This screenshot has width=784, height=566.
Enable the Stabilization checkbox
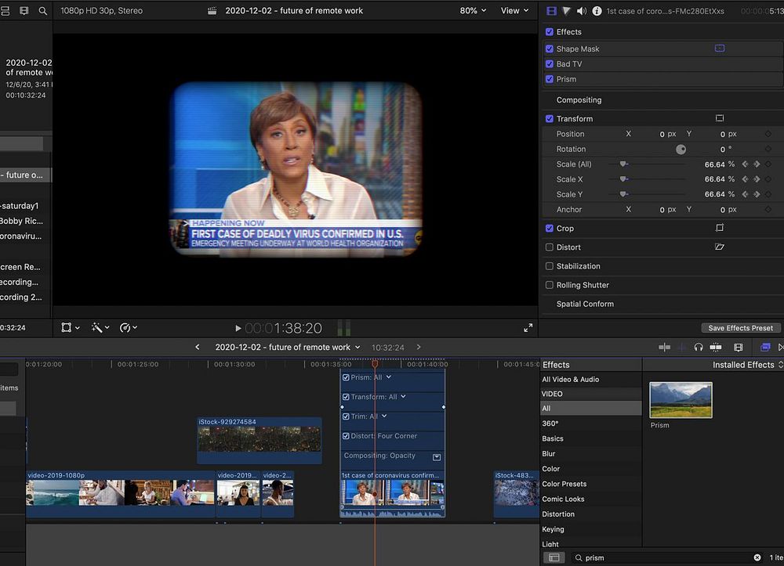pos(550,266)
